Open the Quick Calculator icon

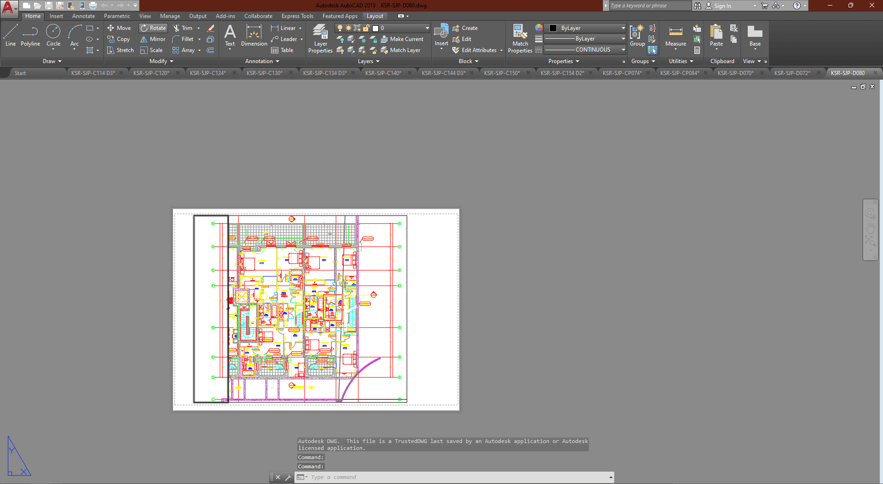coord(697,50)
